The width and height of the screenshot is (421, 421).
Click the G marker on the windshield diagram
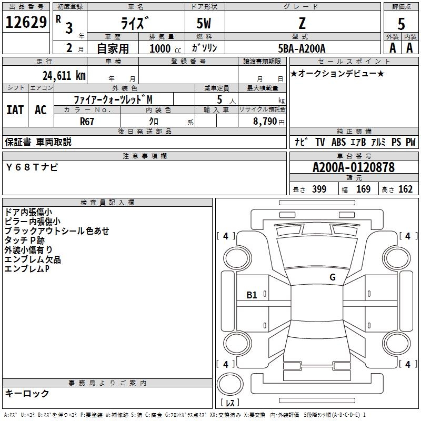(x=332, y=277)
